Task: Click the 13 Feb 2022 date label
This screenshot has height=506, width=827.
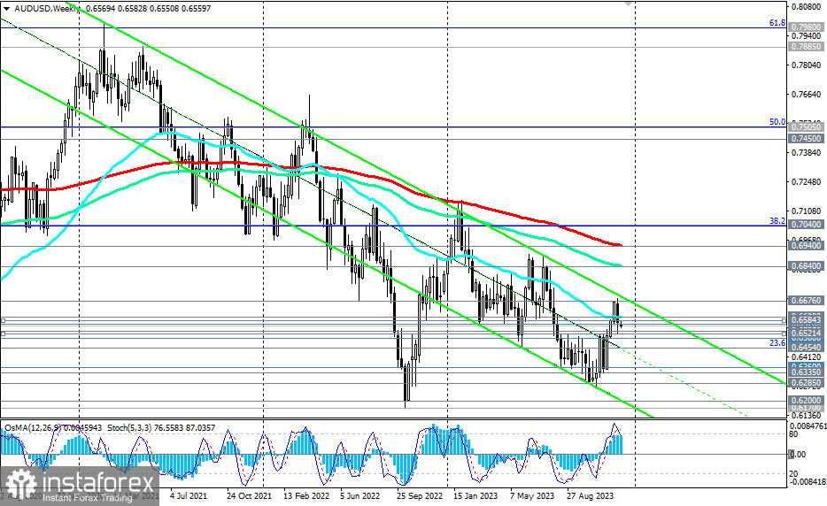Action: 305,496
